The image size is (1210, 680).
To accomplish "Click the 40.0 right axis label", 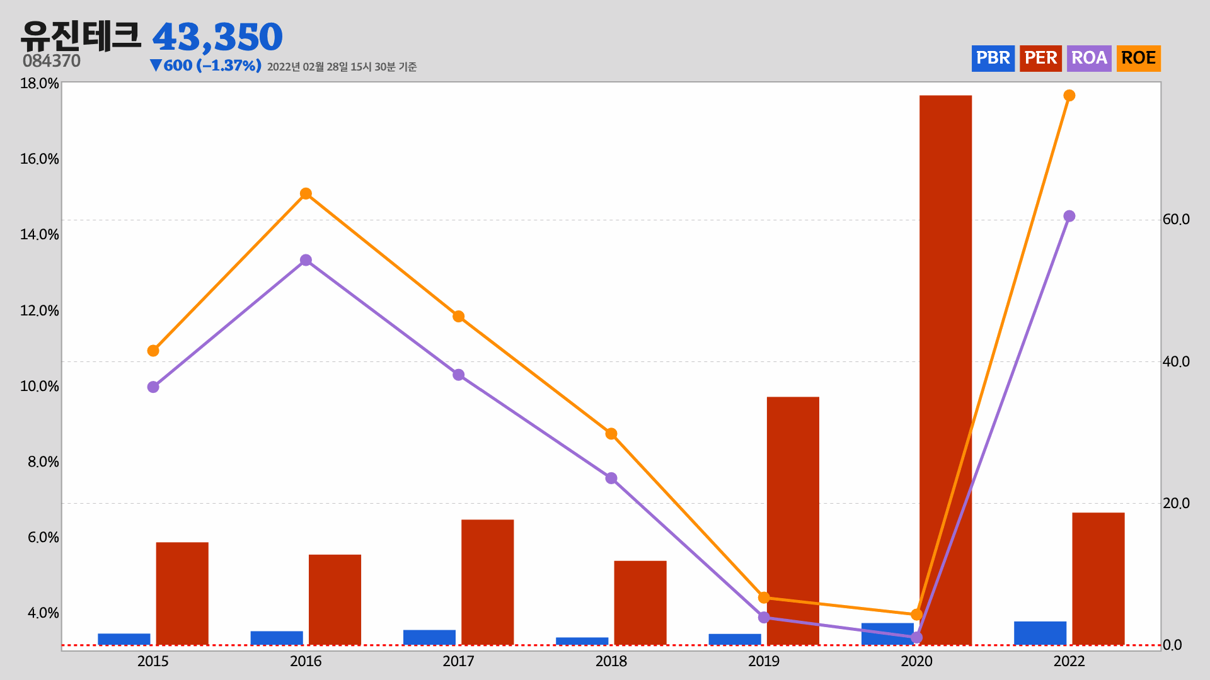I will 1176,362.
